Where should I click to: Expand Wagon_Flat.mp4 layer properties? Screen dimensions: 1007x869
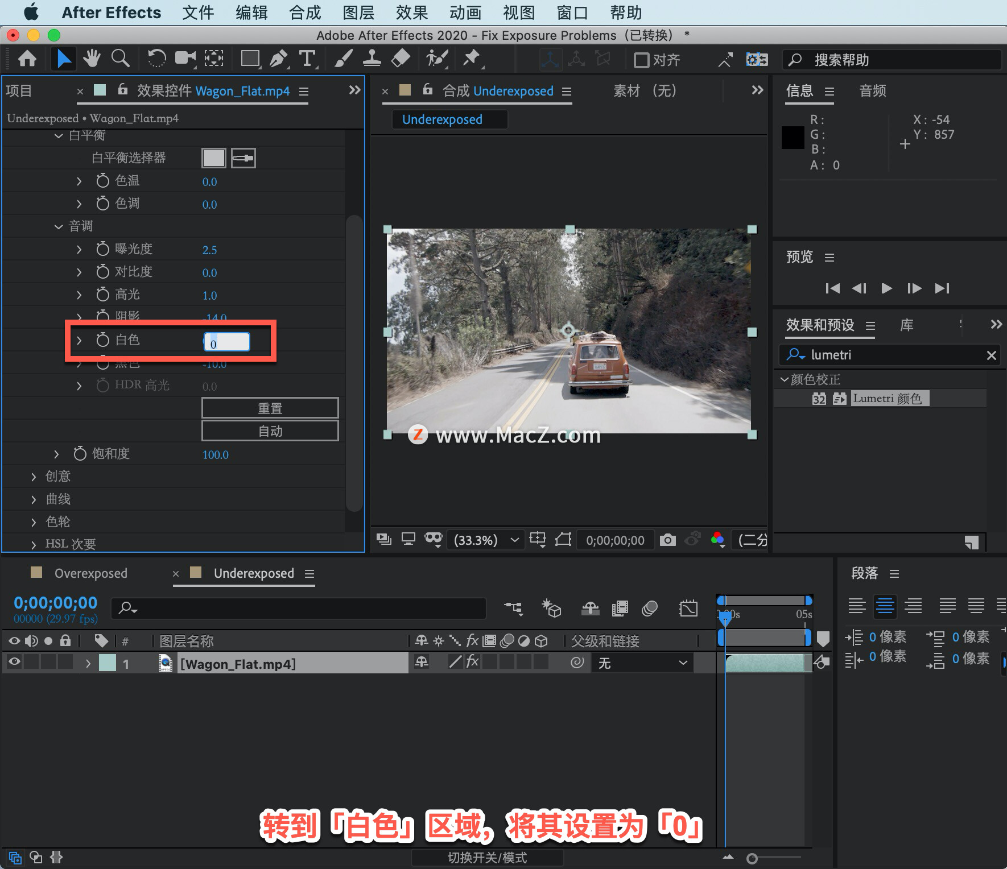(88, 663)
